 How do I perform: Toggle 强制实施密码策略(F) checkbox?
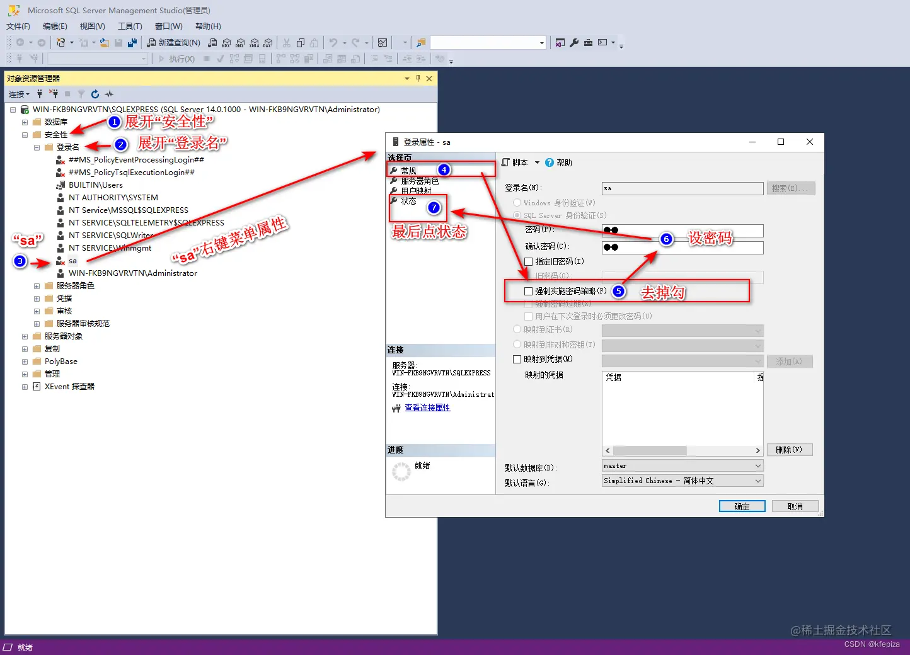pyautogui.click(x=529, y=292)
